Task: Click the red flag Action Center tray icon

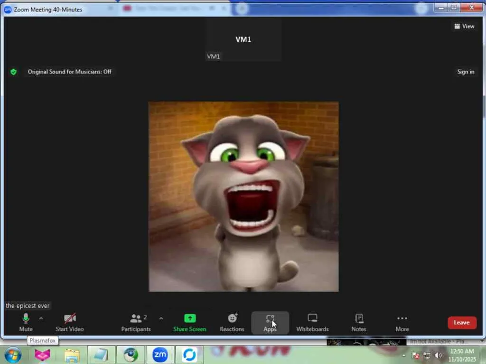Action: point(416,355)
